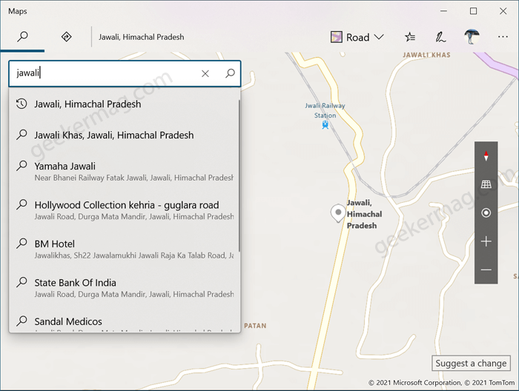
Task: Choose the Yamaha Jawali suggestion
Action: [124, 171]
